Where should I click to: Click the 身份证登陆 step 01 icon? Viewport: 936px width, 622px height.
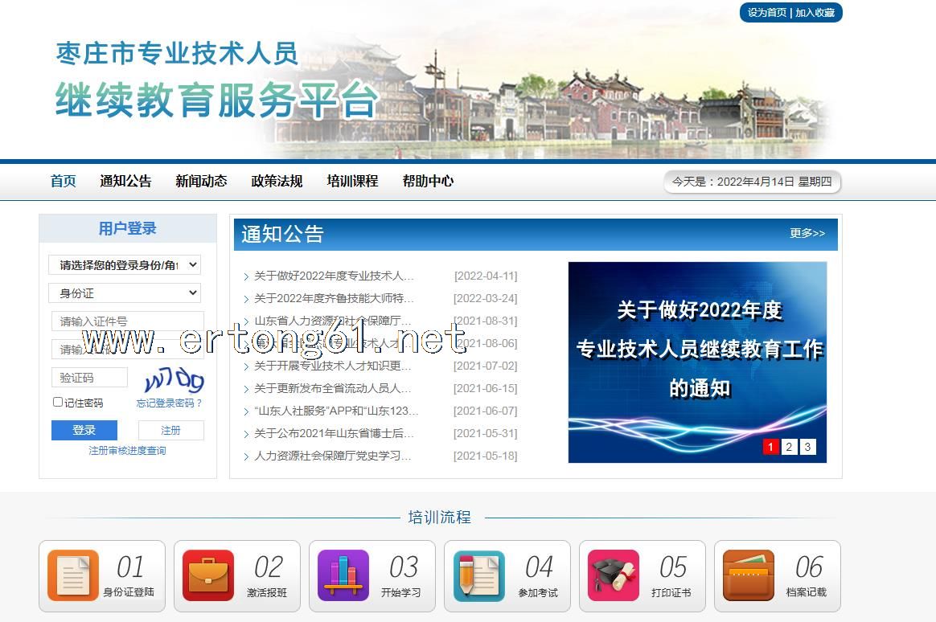[x=73, y=575]
